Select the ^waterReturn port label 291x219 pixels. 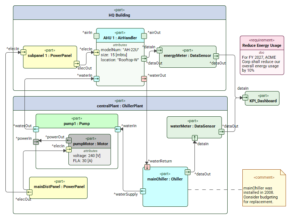(160, 161)
